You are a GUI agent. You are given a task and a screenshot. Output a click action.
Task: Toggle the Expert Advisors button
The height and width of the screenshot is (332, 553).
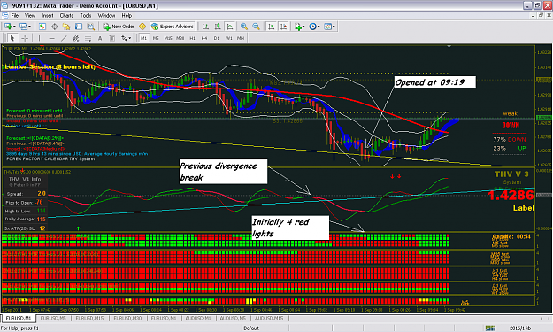point(173,27)
